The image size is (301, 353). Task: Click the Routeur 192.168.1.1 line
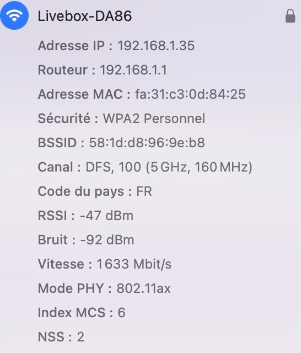pos(103,70)
